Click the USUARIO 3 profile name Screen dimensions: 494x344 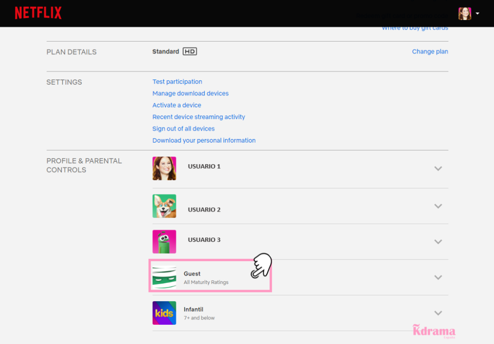[204, 240]
